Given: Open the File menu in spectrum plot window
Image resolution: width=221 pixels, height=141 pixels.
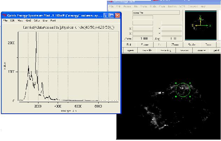Looking at the screenshot, I should [5, 21].
